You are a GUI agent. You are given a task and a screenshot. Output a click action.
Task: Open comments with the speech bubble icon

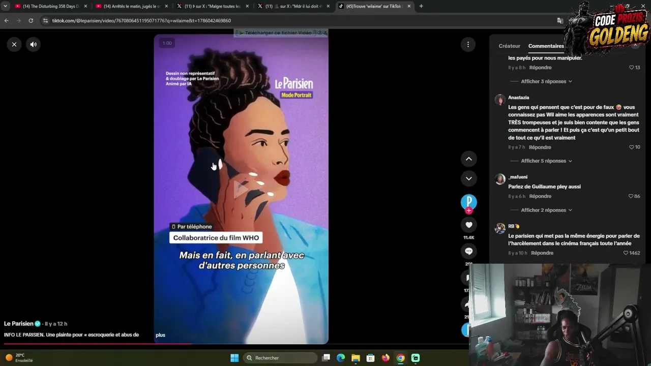coord(468,251)
